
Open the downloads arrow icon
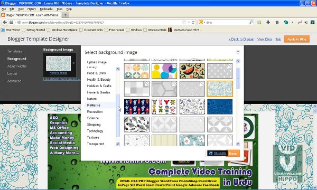268,22
